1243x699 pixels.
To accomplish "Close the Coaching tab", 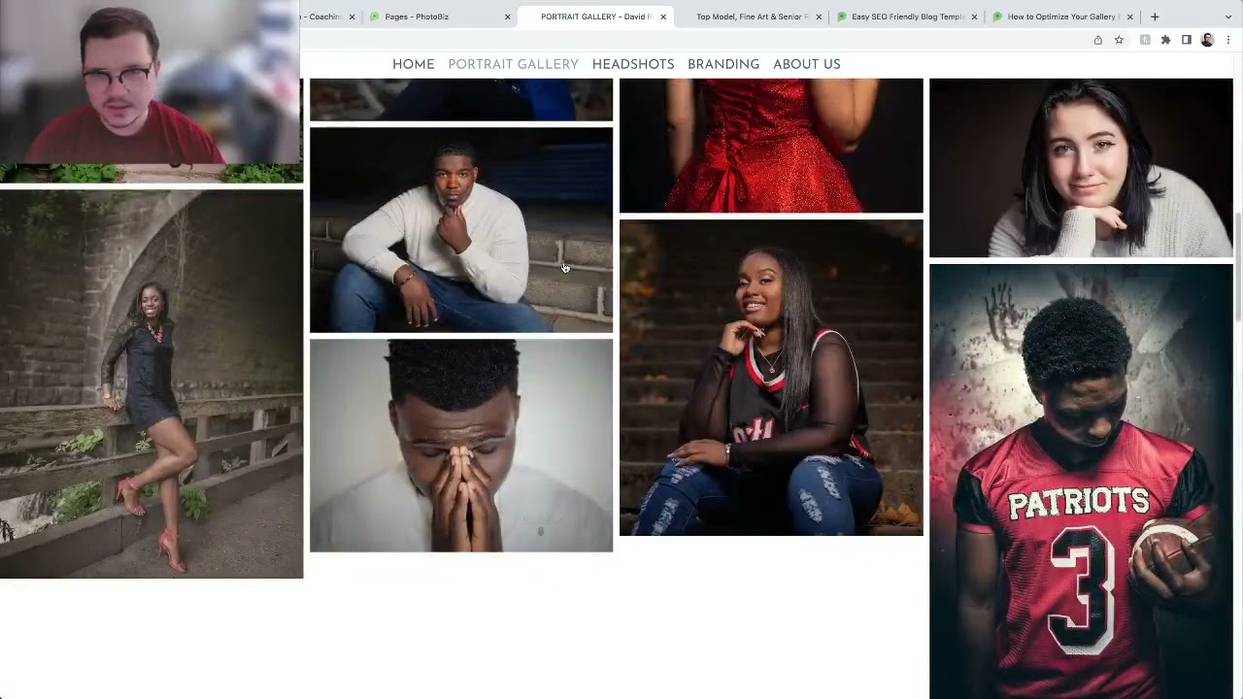I will pyautogui.click(x=352, y=17).
